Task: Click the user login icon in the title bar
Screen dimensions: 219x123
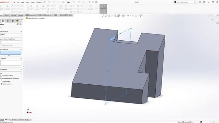Action: [x=200, y=2]
